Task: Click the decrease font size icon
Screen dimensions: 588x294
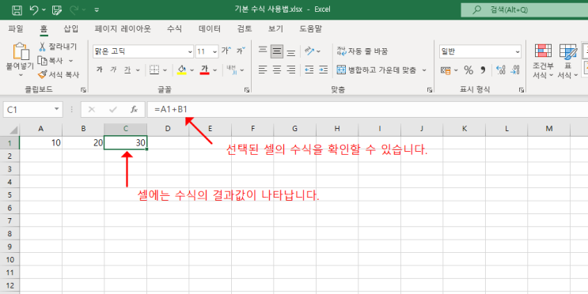Action: point(241,51)
